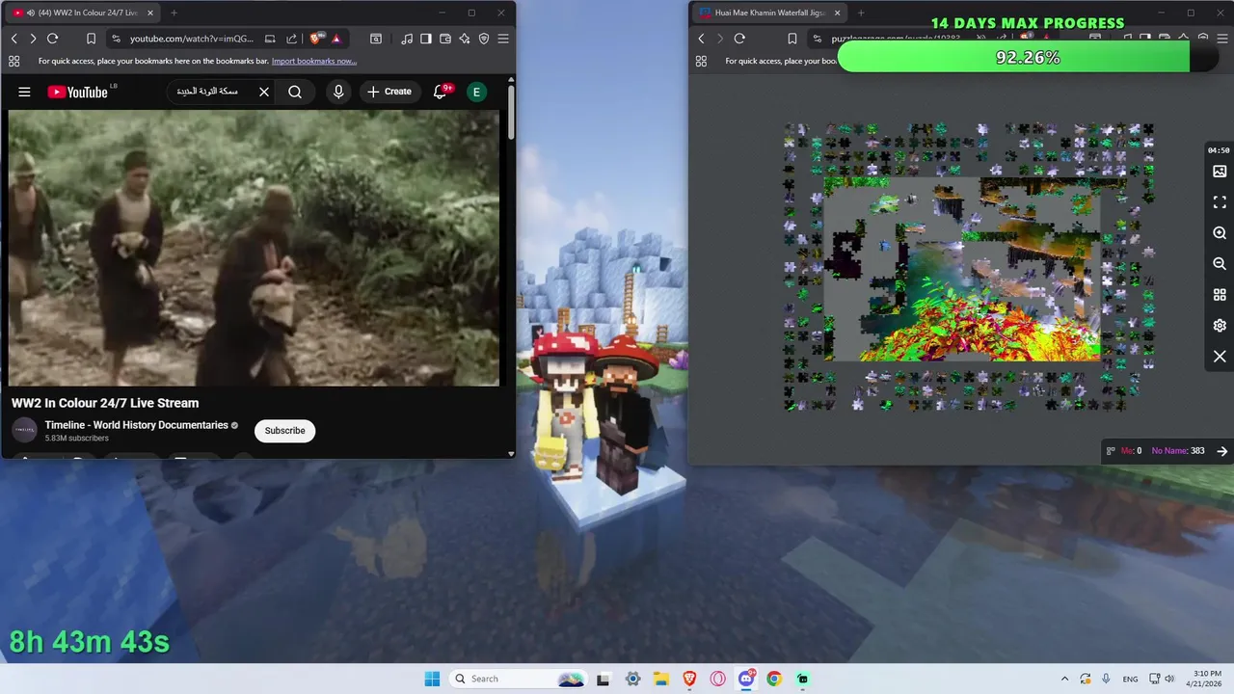Click the YouTube search magnifier button
Screen dimensions: 1234x694
click(x=295, y=92)
